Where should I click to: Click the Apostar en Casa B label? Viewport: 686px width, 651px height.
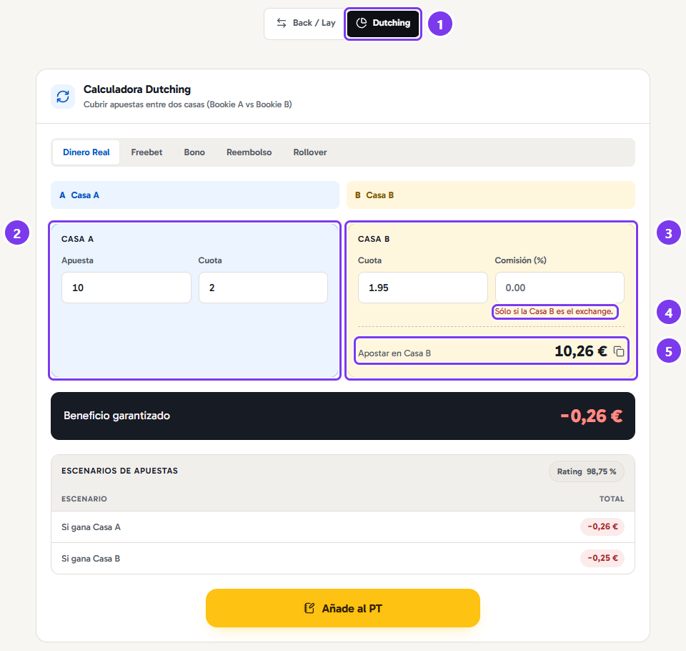coord(394,353)
